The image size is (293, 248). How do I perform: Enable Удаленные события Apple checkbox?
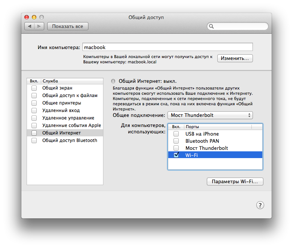pos(34,125)
